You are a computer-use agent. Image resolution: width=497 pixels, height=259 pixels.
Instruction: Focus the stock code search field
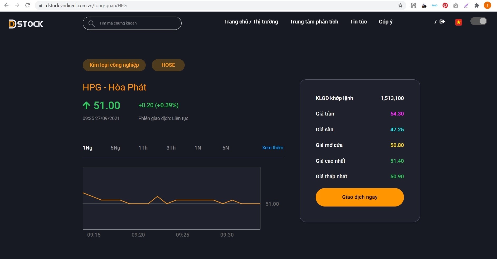coord(137,23)
